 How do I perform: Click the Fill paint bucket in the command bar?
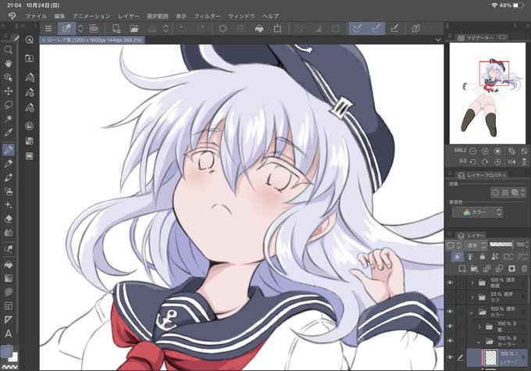click(x=259, y=29)
